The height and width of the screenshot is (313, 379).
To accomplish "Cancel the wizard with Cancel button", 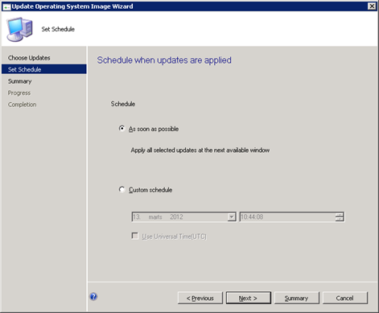I will click(x=345, y=298).
